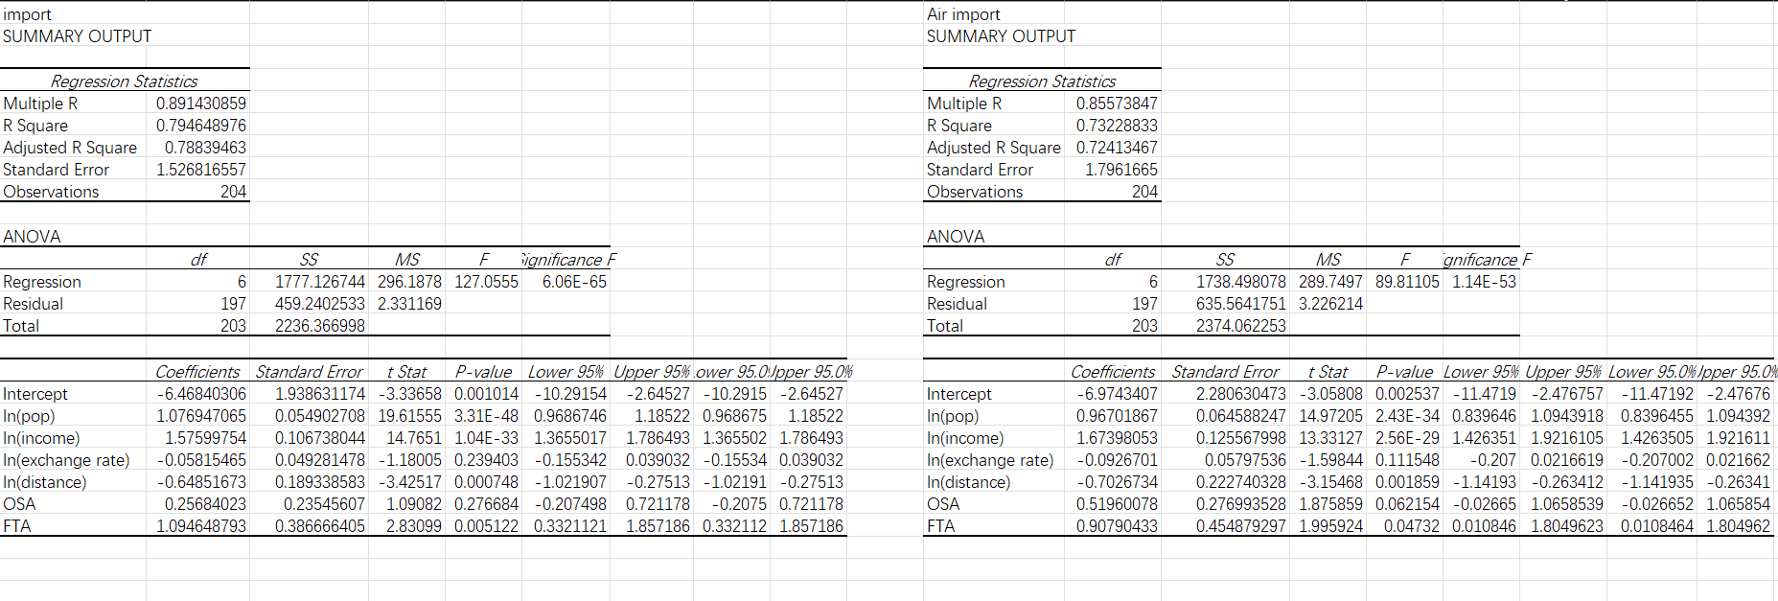Click MS value 3.226214

click(x=1330, y=304)
